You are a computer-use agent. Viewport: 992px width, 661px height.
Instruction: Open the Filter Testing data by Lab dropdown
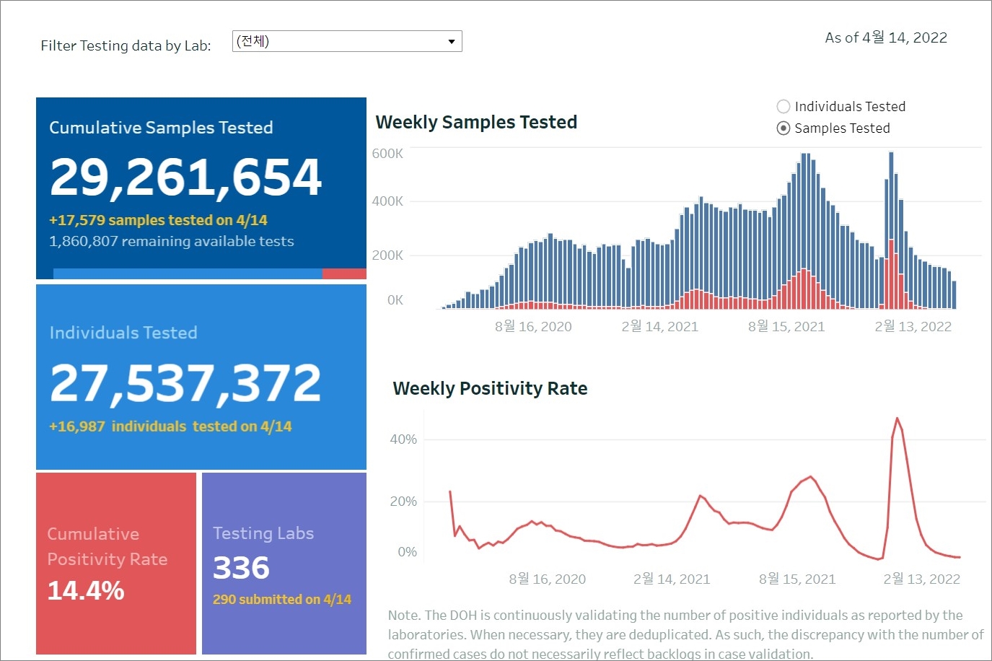coord(347,41)
